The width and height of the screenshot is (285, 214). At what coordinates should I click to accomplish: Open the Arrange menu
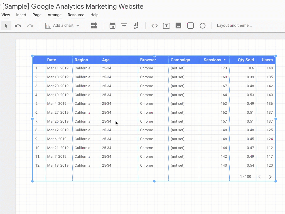coord(55,15)
